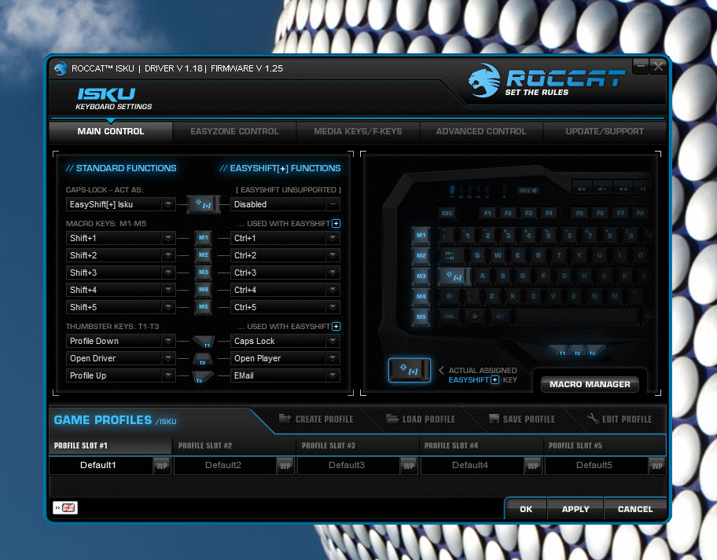This screenshot has height=560, width=717.
Task: Expand the Caps Lock EasyShift dropdown
Action: point(285,341)
